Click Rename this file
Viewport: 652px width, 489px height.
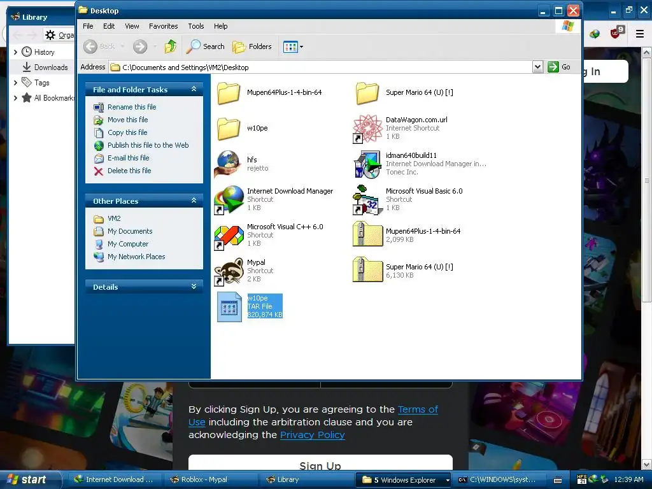tap(132, 107)
